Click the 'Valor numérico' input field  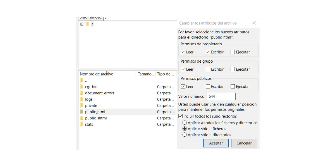221,97
